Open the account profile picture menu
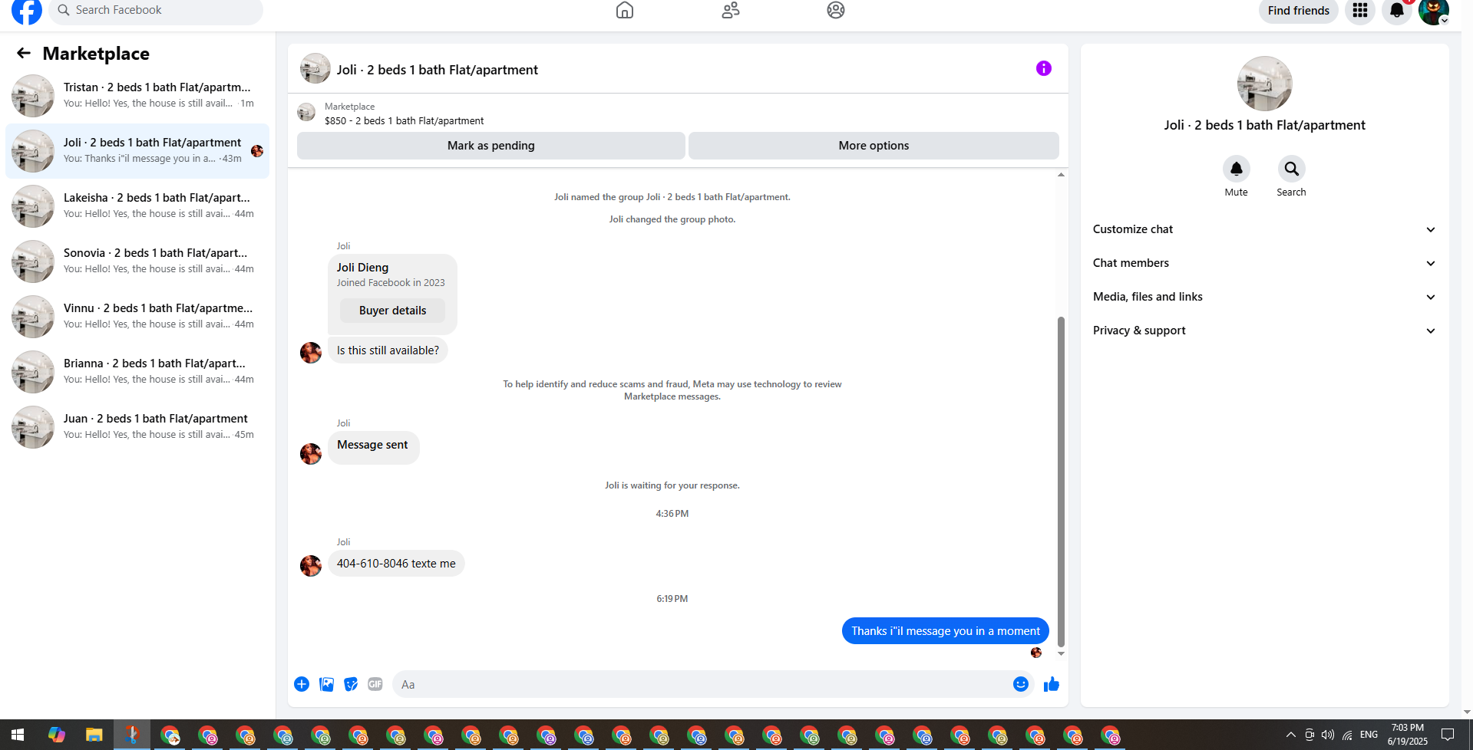Viewport: 1473px width, 750px height. (1434, 11)
